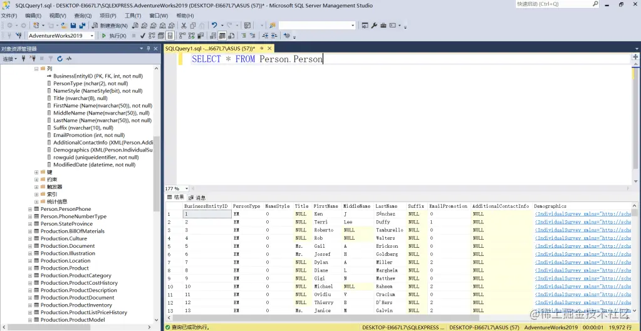Expand the 约束 folder node
This screenshot has height=331, width=641.
click(36, 180)
